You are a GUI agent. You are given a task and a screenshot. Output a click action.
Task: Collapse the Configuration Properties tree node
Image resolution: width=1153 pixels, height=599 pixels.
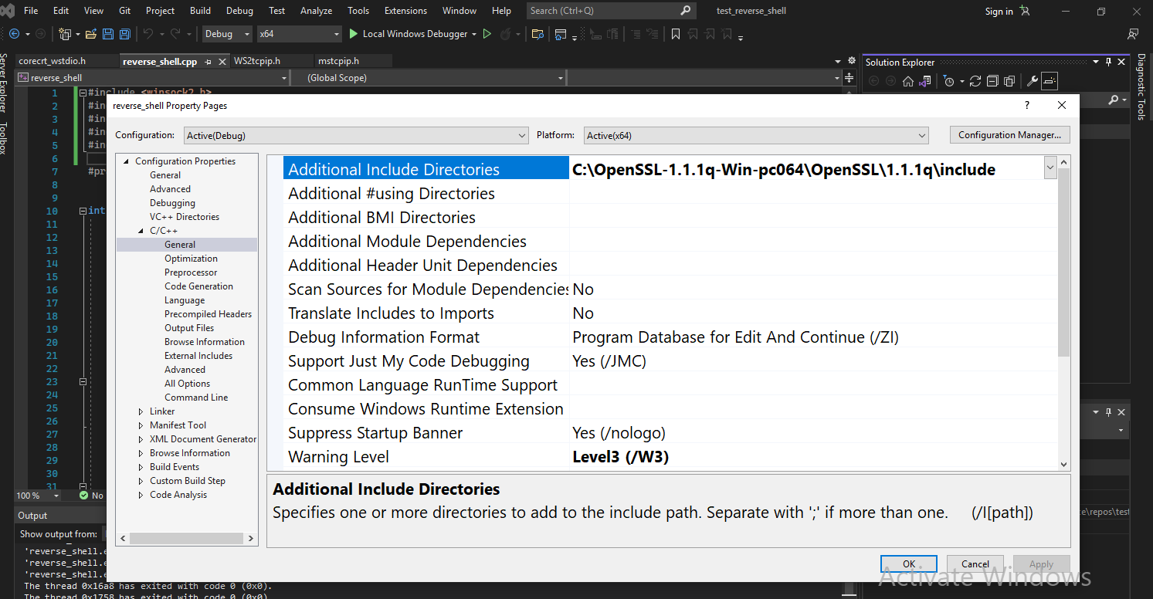127,161
